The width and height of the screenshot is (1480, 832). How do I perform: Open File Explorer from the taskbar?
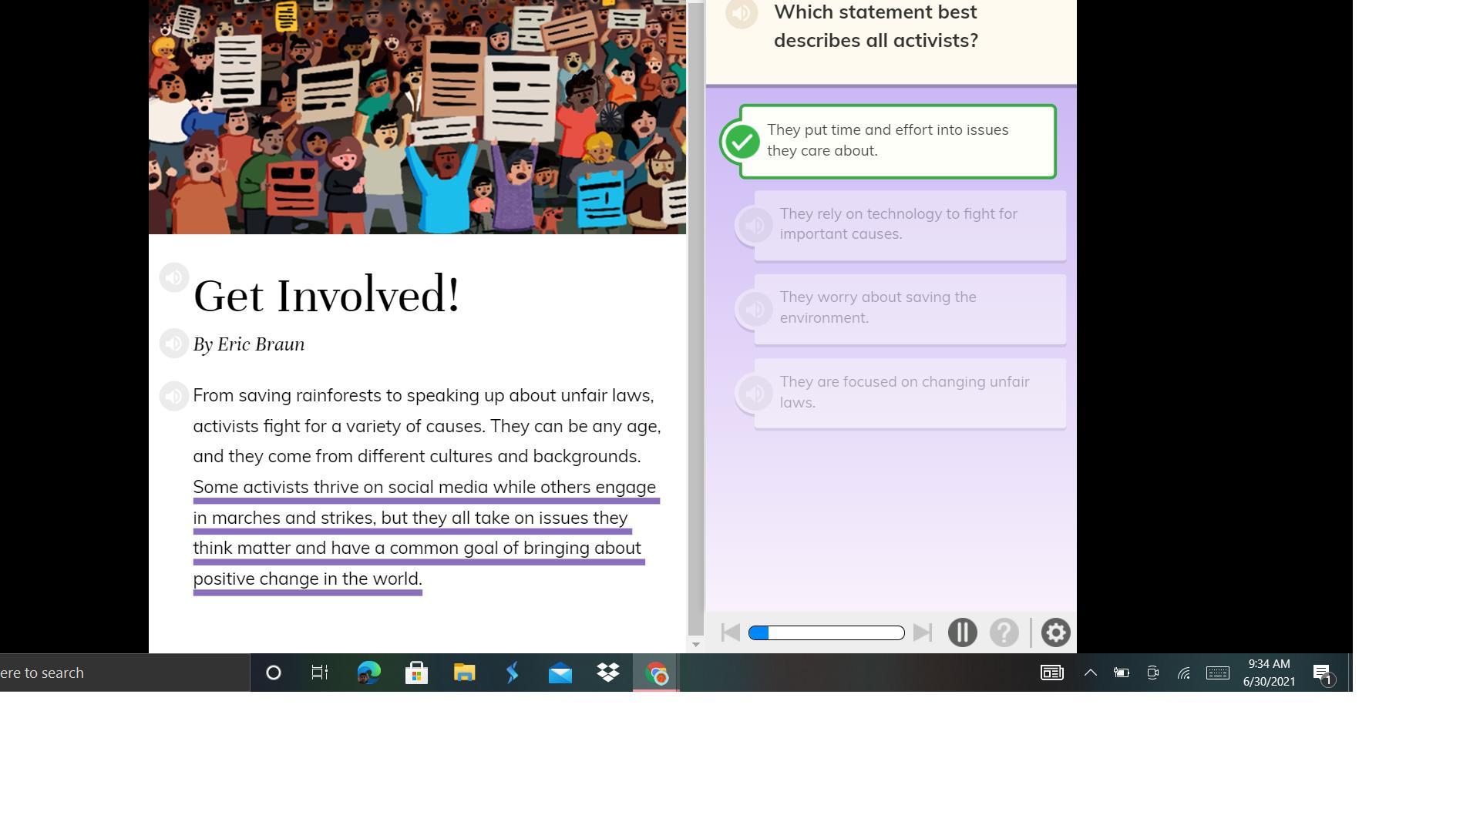tap(464, 673)
